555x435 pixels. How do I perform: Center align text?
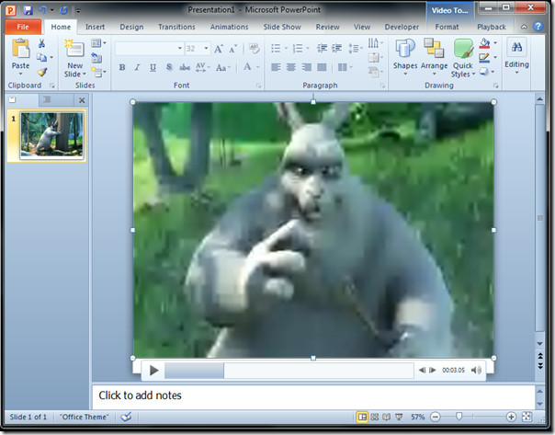[x=291, y=67]
